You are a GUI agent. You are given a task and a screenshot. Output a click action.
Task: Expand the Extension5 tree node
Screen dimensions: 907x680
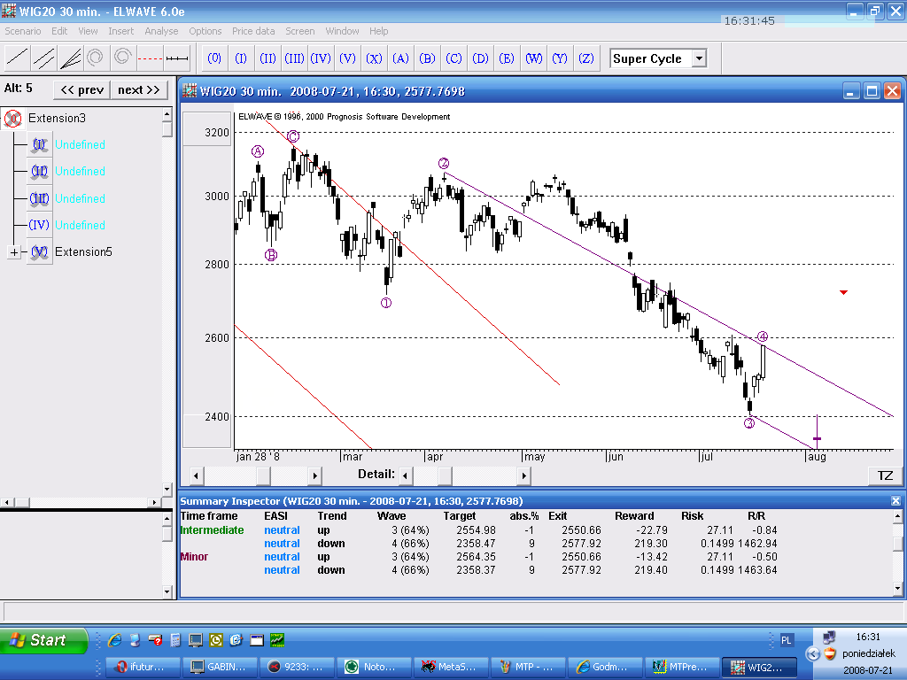14,252
